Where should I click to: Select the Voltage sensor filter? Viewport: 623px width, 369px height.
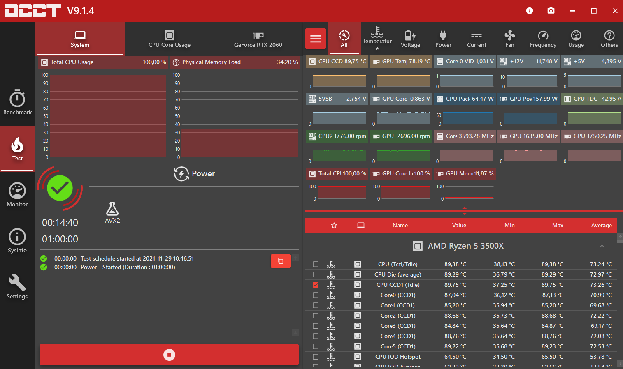[x=410, y=39]
